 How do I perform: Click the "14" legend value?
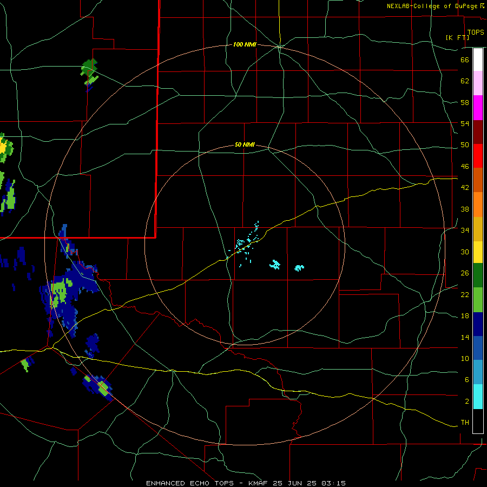tap(465, 338)
